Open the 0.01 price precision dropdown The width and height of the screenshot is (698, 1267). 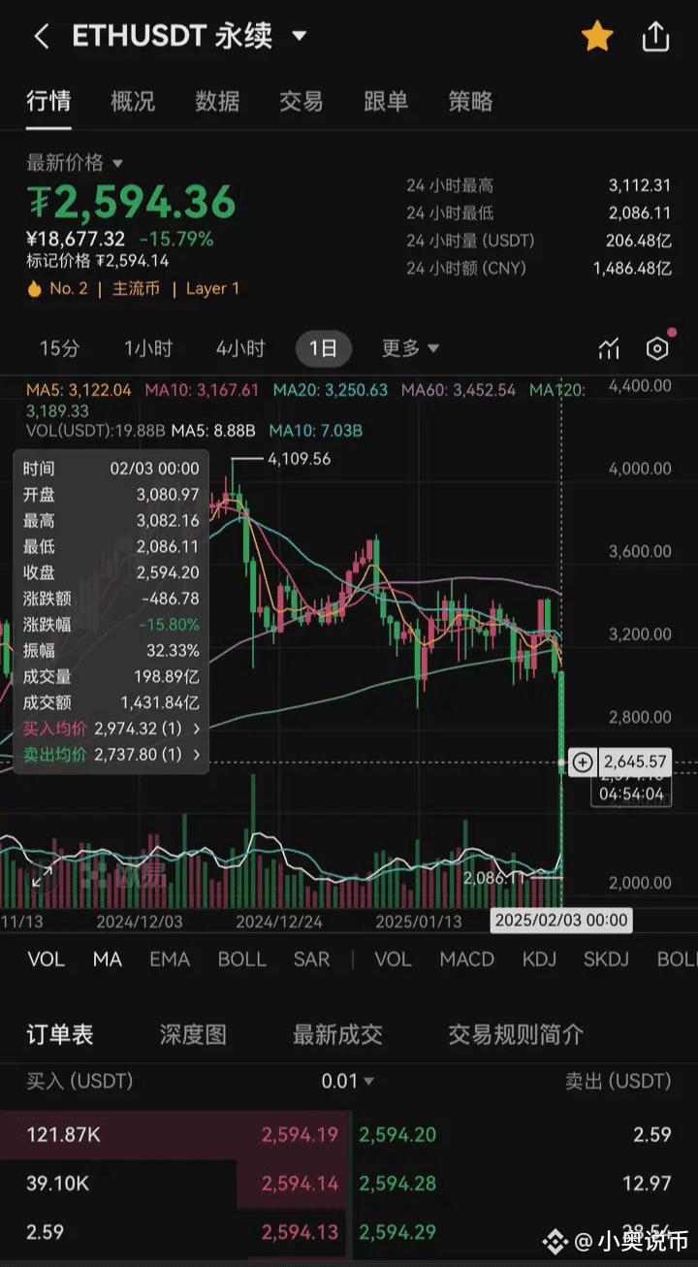point(348,1081)
